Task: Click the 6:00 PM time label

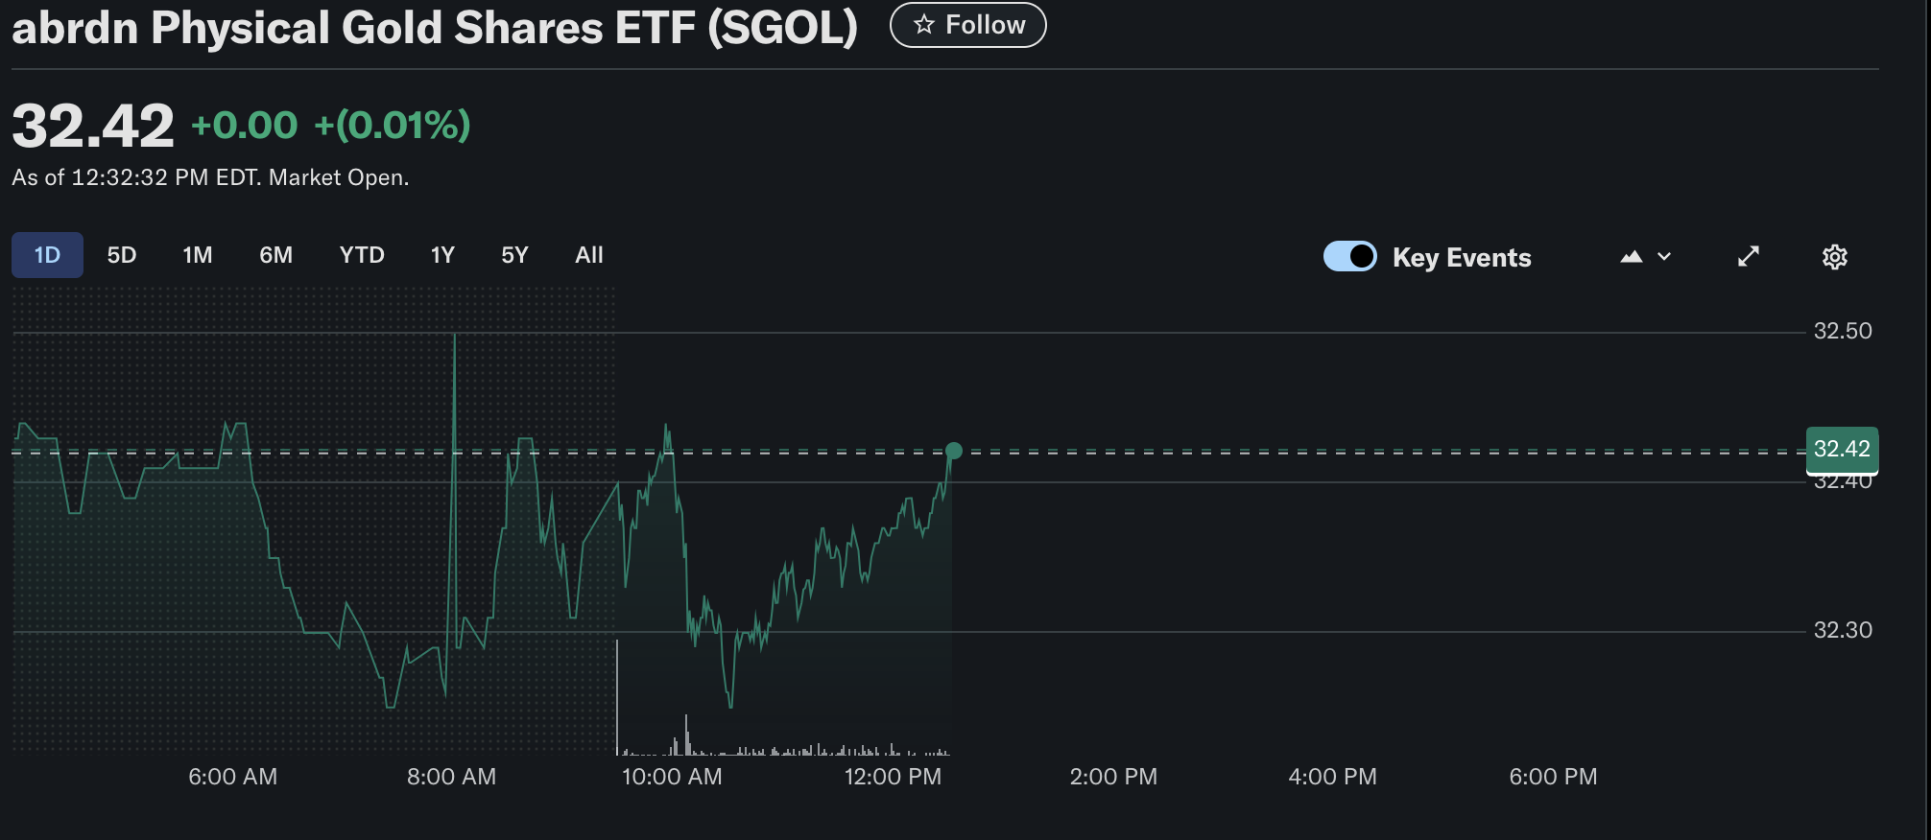Action: click(x=1553, y=777)
